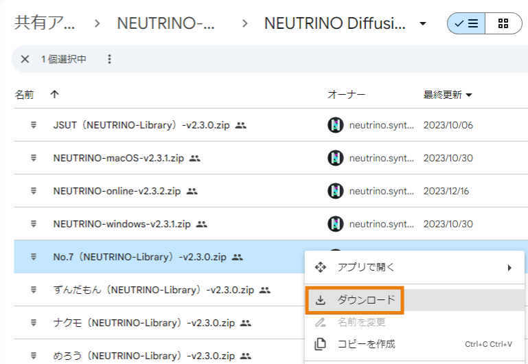This screenshot has height=364, width=528.
Task: Click the shared people icon on No.7 row
Action: tap(238, 258)
